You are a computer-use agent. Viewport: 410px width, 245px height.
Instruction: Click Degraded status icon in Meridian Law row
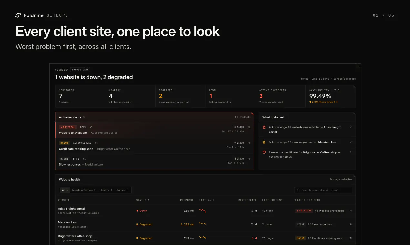click(x=137, y=224)
